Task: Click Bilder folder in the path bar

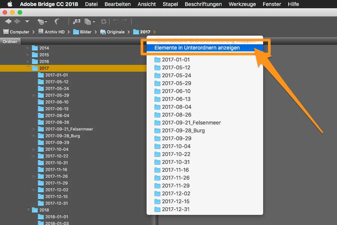Action: pos(82,32)
